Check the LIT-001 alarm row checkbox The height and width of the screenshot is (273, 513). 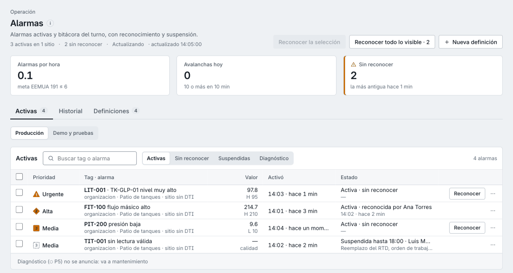click(19, 192)
